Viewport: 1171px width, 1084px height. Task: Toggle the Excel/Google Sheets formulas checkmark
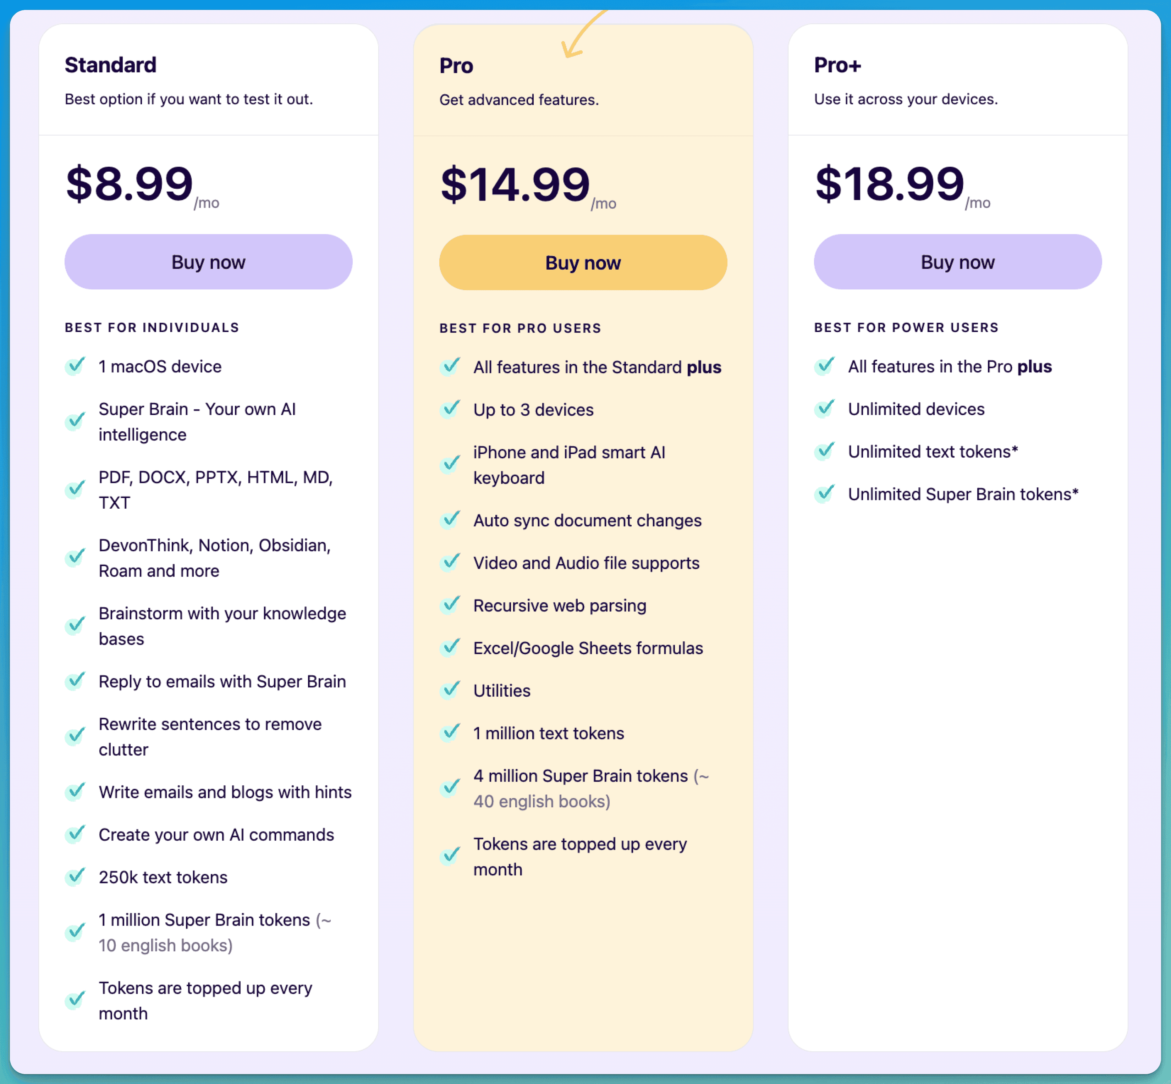(450, 648)
